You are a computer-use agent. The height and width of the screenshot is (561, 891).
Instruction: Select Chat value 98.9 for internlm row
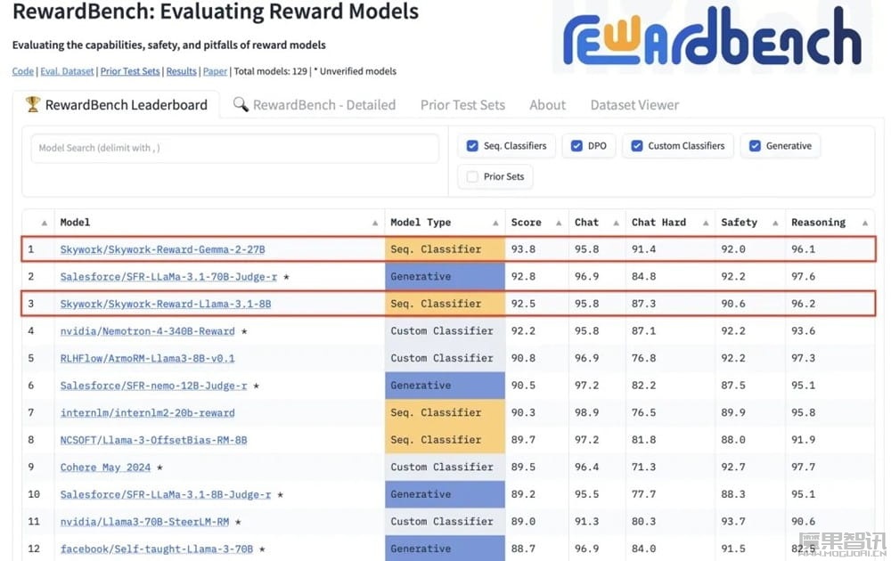pos(586,413)
